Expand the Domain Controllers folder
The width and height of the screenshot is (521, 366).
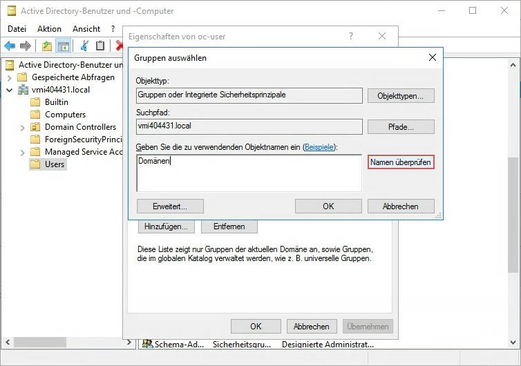(22, 127)
